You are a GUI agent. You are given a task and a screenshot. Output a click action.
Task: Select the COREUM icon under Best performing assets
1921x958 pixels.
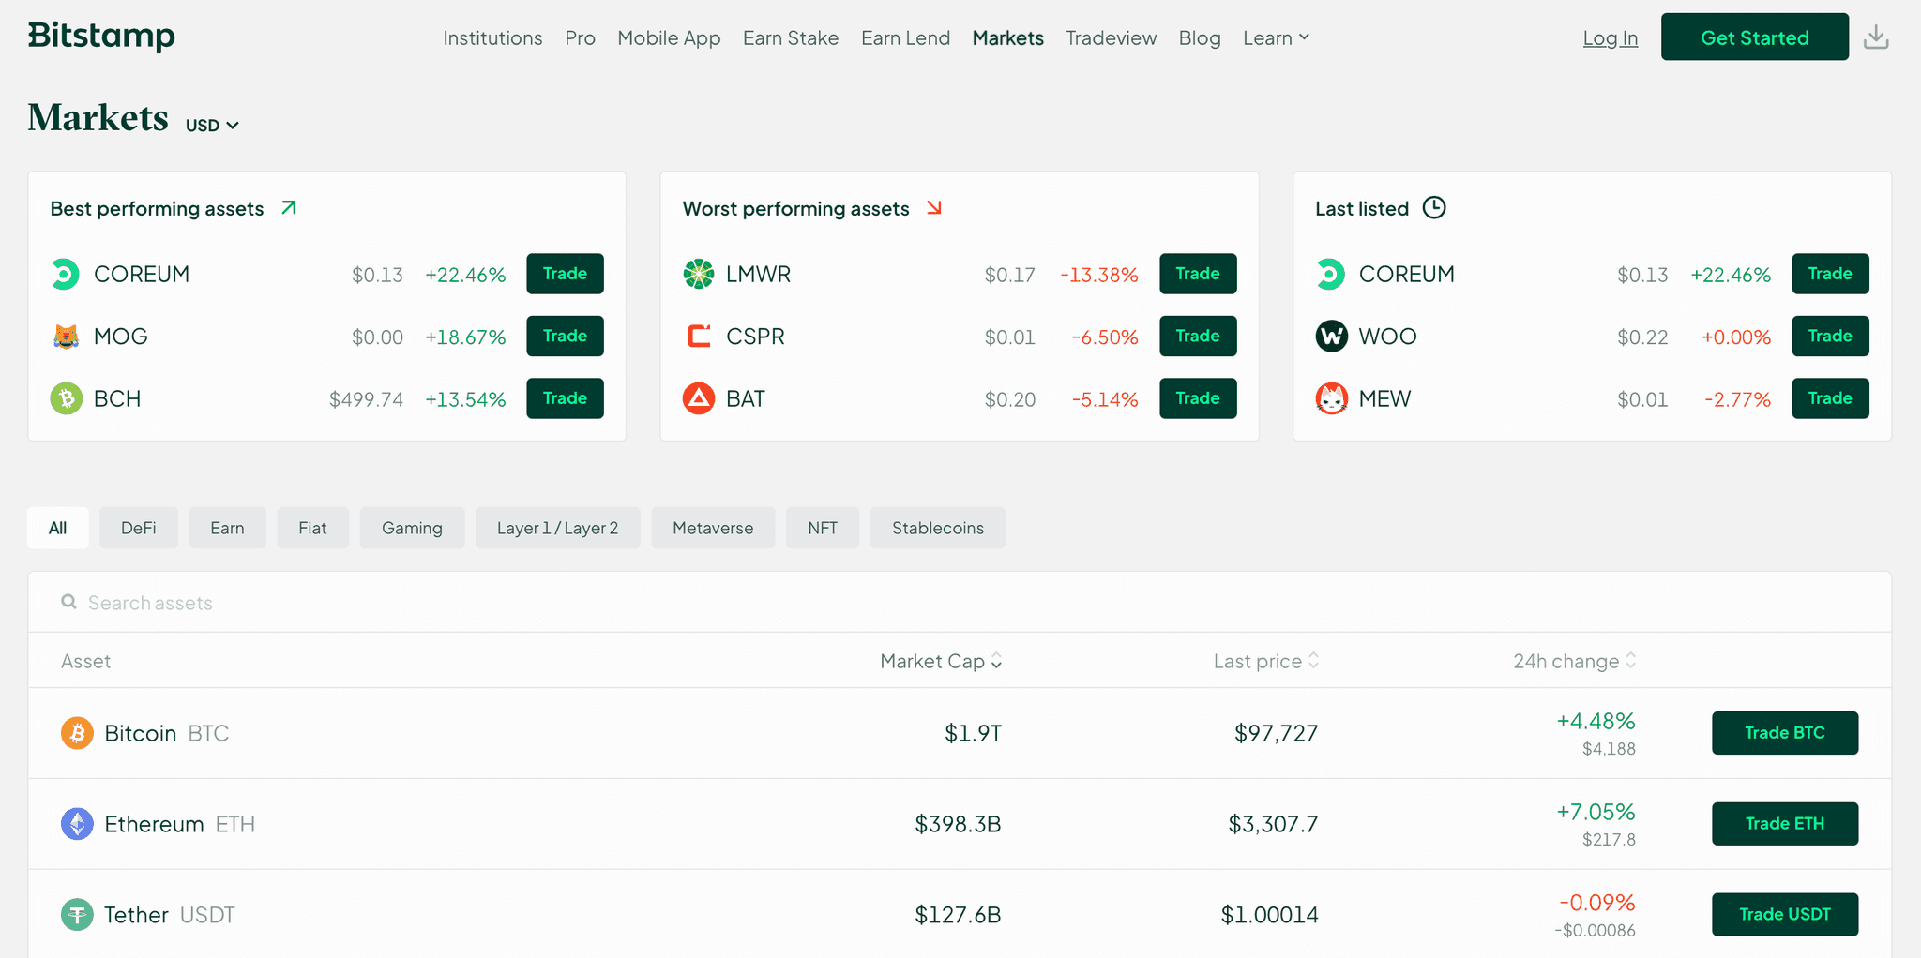tap(65, 274)
